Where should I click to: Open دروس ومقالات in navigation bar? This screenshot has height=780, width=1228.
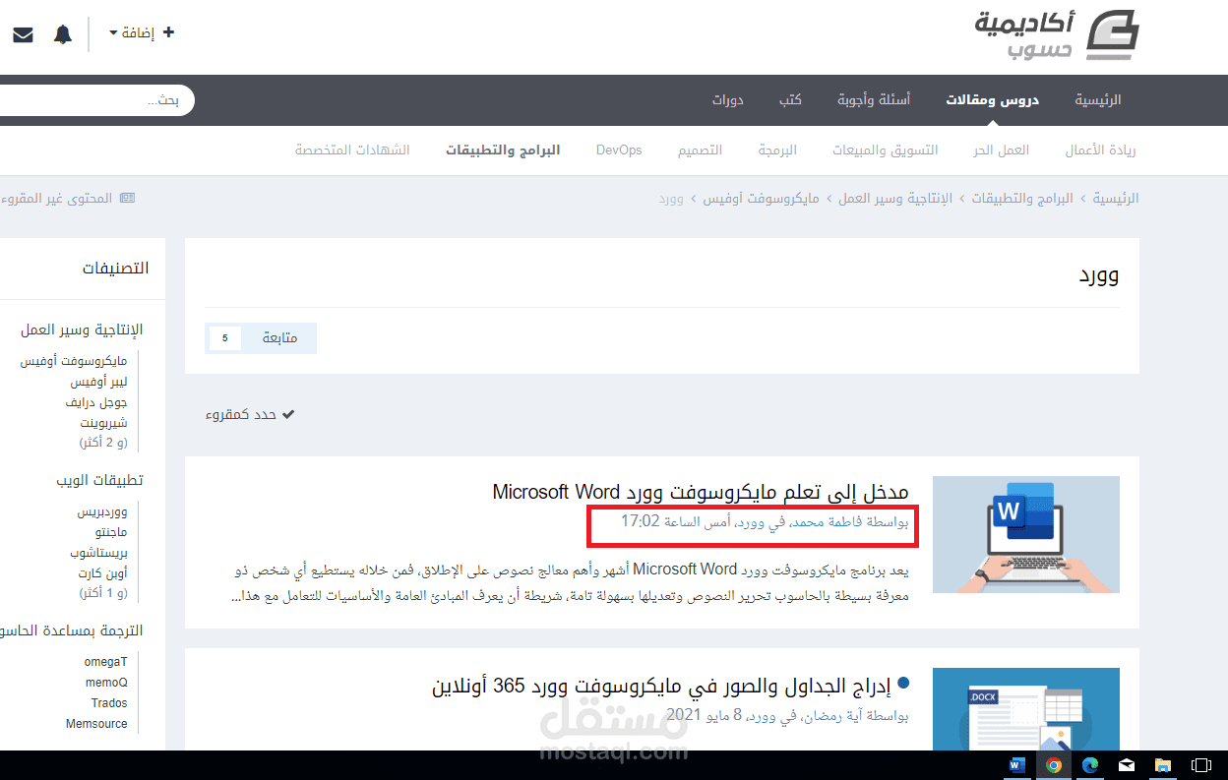tap(992, 100)
